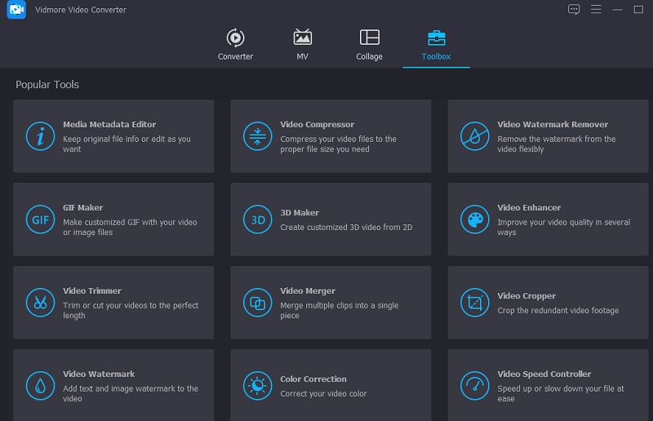Select the Video Merger icon
Screen dimensions: 653x421
(257, 303)
